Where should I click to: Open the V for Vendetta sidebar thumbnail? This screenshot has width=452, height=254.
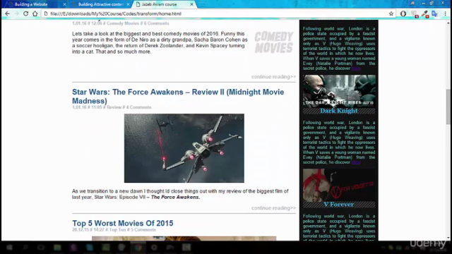click(339, 185)
